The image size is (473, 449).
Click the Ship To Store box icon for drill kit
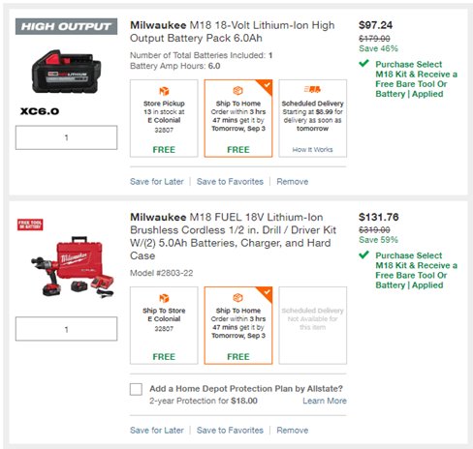click(164, 298)
